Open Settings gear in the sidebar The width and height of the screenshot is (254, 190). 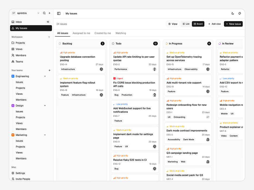[x=13, y=173]
